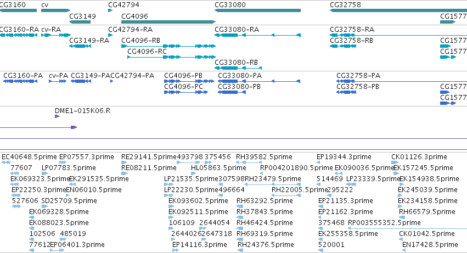Select the EK092511.5prime EST label

(x=198, y=212)
